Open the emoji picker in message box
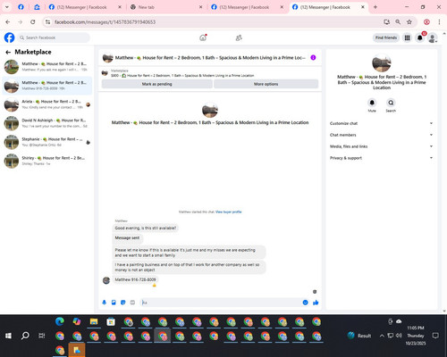This screenshot has width=447, height=357. [x=305, y=303]
